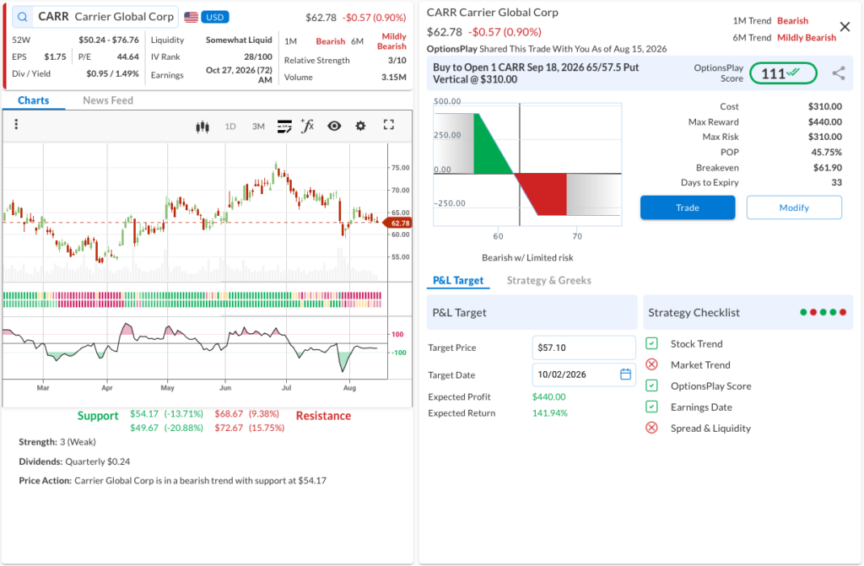Screen dimensions: 864x566
Task: Click the Stock Trend check icon
Action: pyautogui.click(x=652, y=344)
